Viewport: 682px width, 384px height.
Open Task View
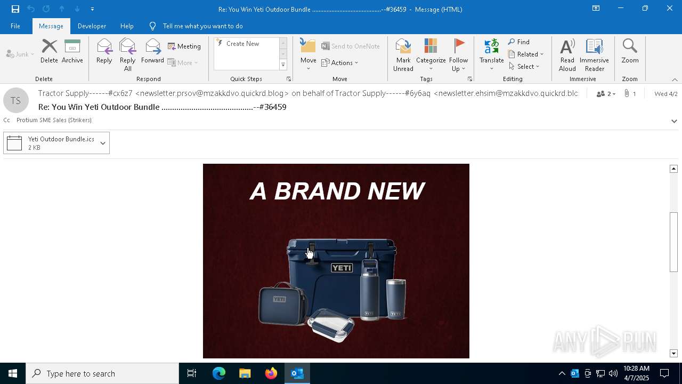[x=192, y=373]
